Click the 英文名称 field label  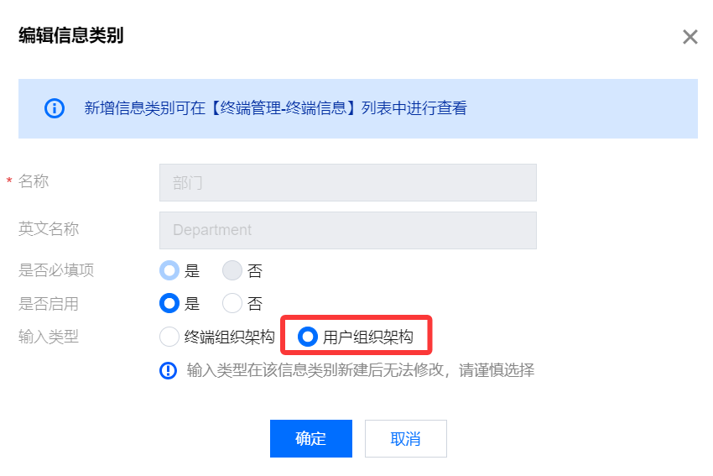(49, 229)
